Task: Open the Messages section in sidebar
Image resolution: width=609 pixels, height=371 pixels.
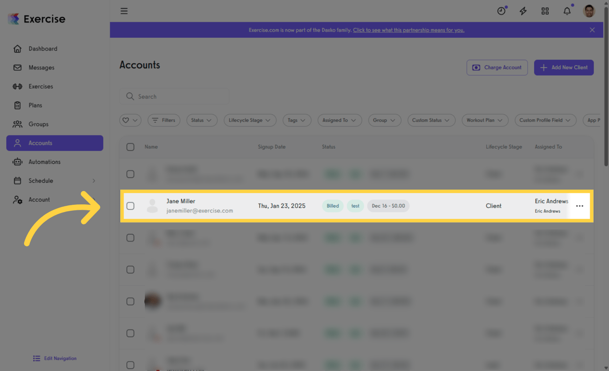Action: pos(41,67)
